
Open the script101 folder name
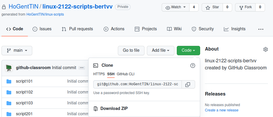[x=24, y=81]
